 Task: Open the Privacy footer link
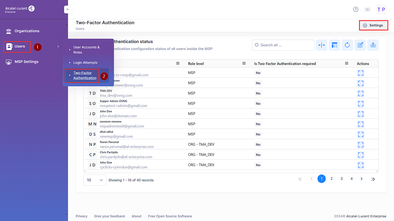pyautogui.click(x=81, y=216)
